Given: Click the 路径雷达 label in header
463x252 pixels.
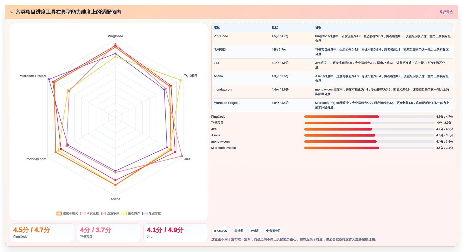Looking at the screenshot, I should point(446,12).
